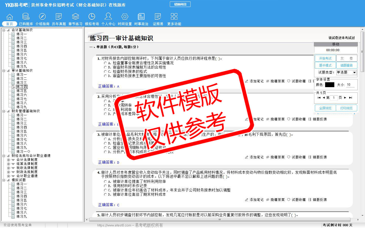Click the black font color swatch
This screenshot has width=365, height=228.
330,85
